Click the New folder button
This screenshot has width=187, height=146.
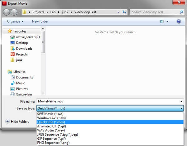40,22
